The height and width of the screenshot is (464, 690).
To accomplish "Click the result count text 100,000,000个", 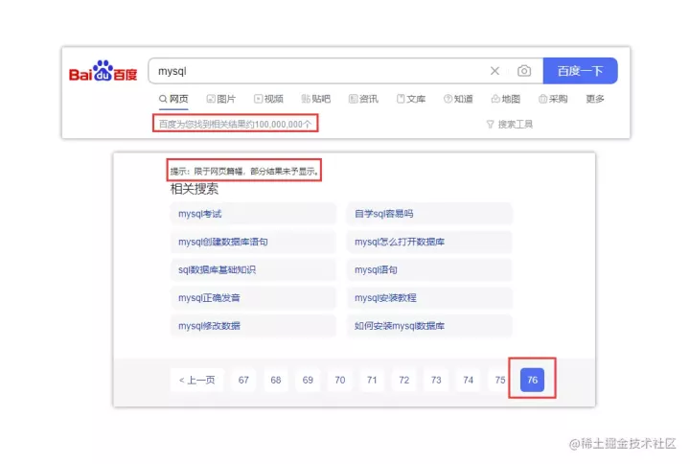I will click(283, 124).
